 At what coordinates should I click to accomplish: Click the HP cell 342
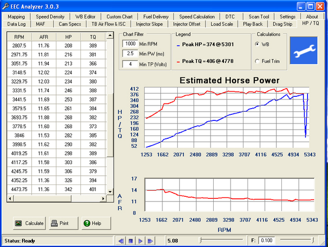68,190
